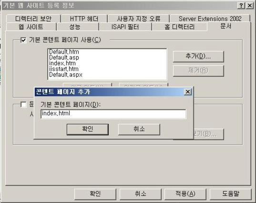The image size is (256, 203).
Task: Select Server Extensions 2002 tab
Action: [210, 19]
